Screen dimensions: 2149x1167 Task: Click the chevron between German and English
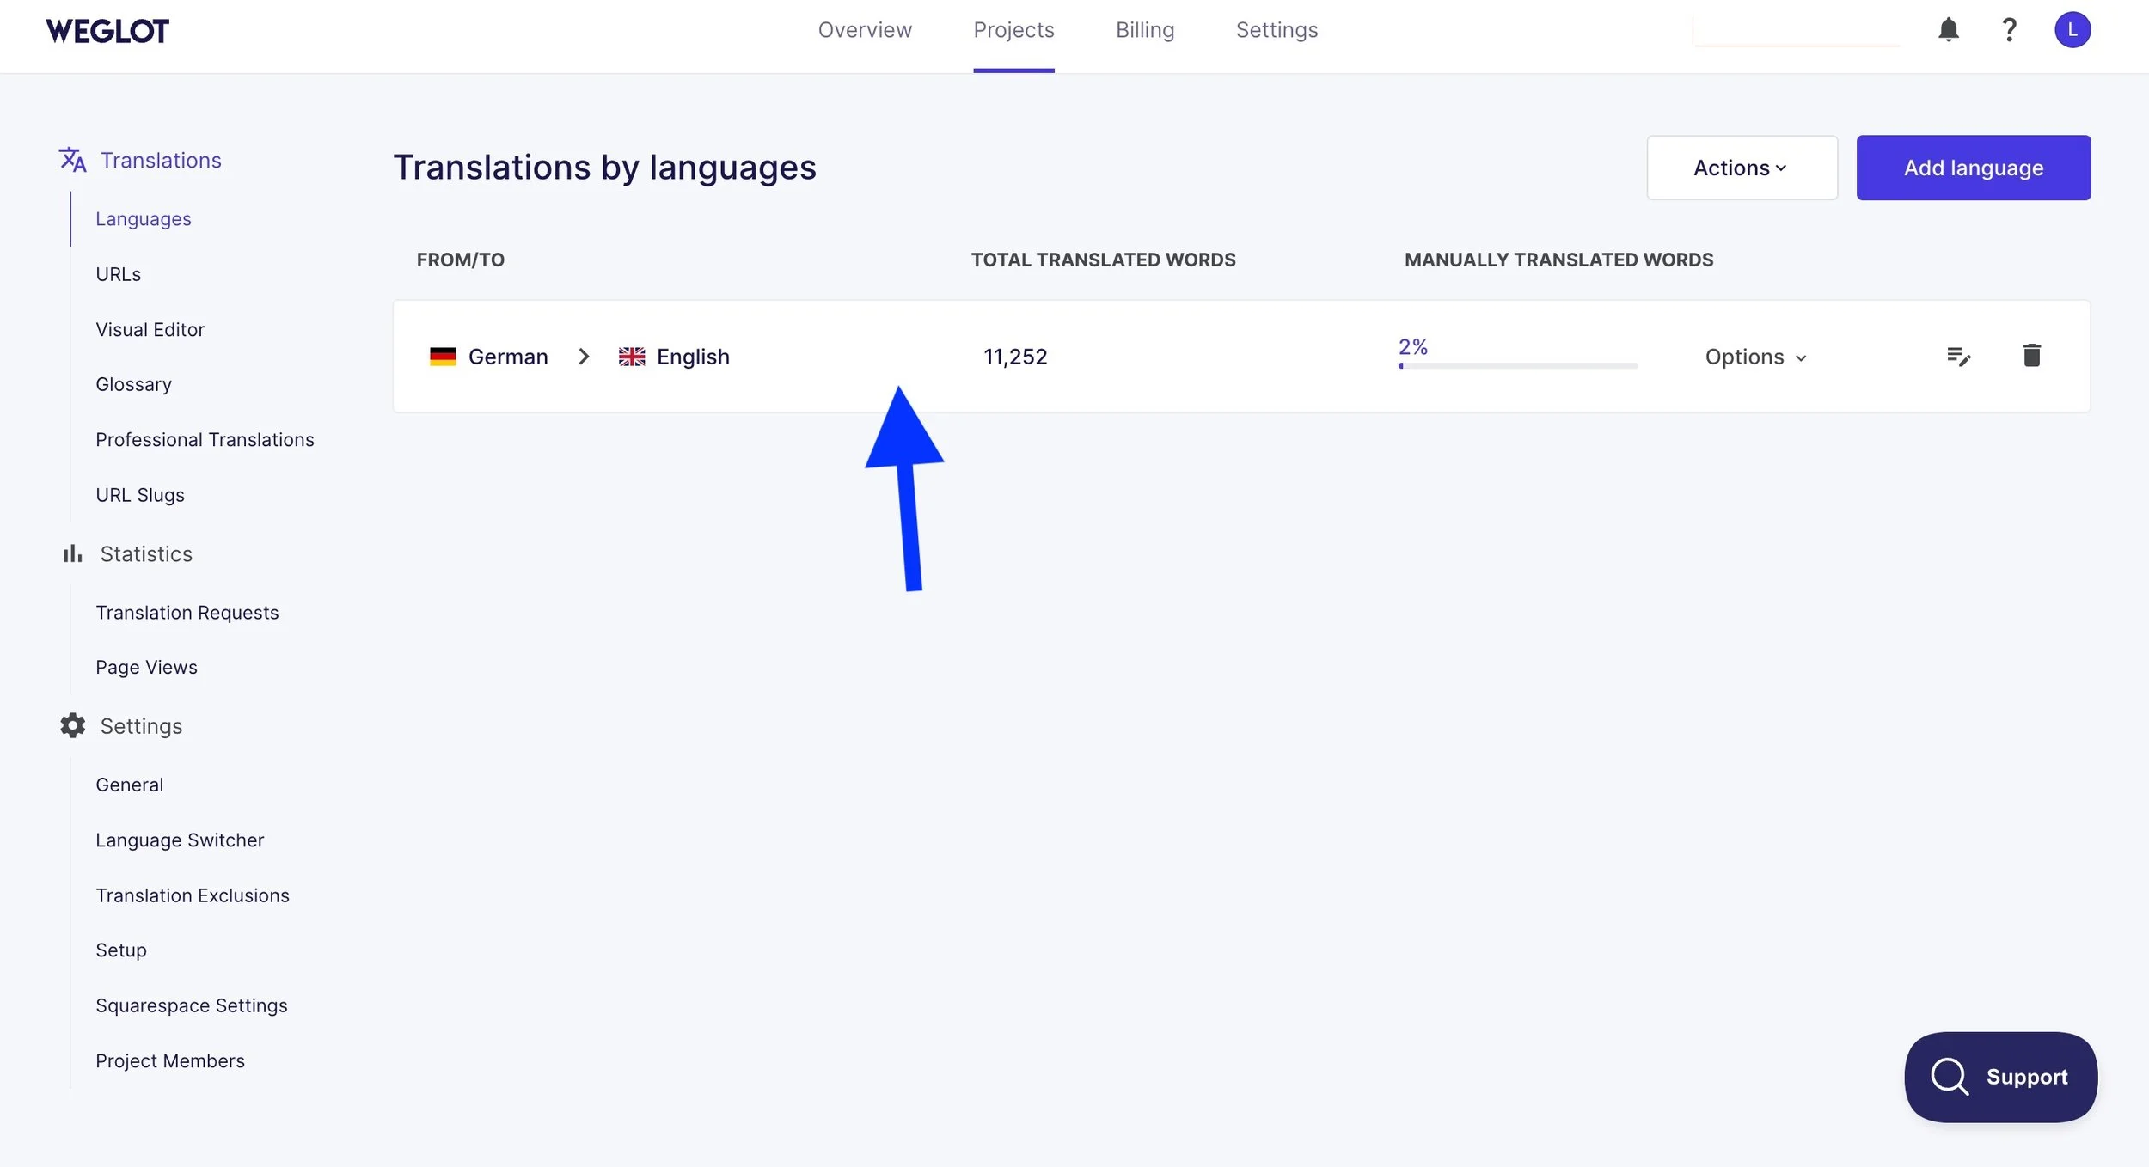(x=584, y=357)
